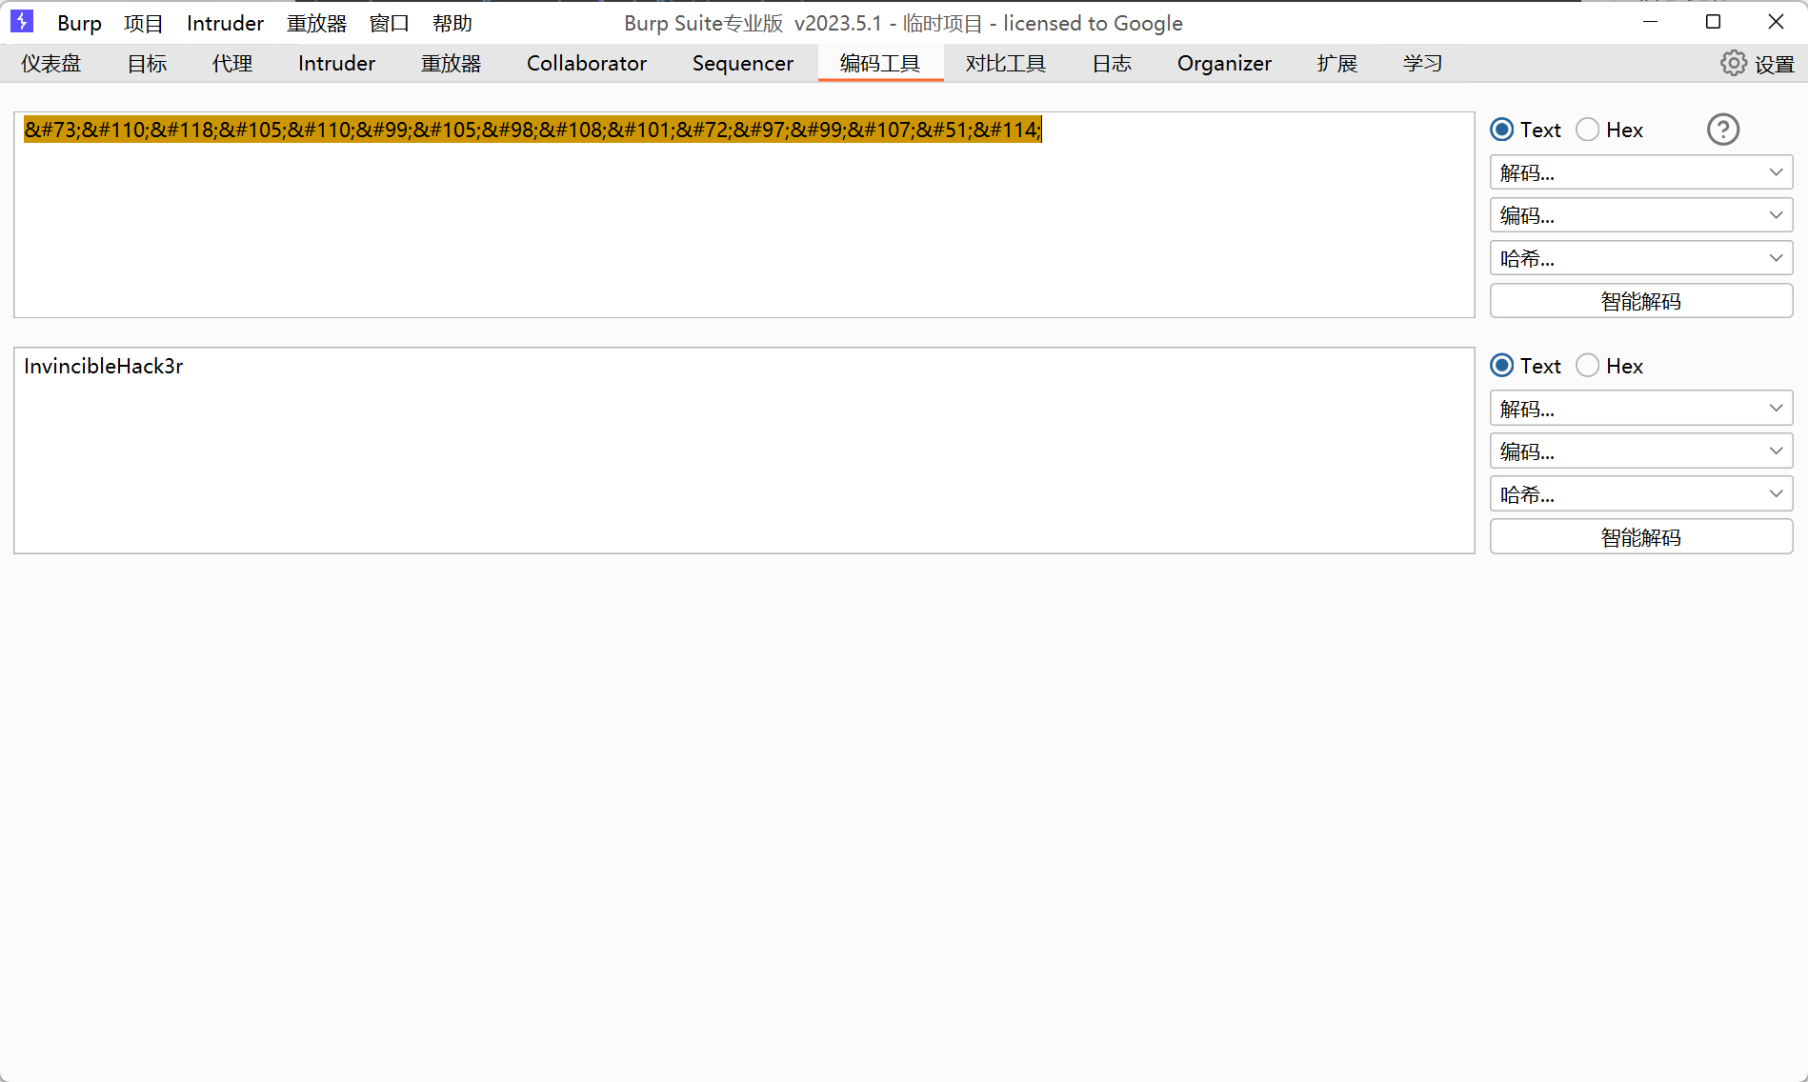Select Text radio for the top encoded input
Image resolution: width=1808 pixels, height=1082 pixels.
[1502, 130]
